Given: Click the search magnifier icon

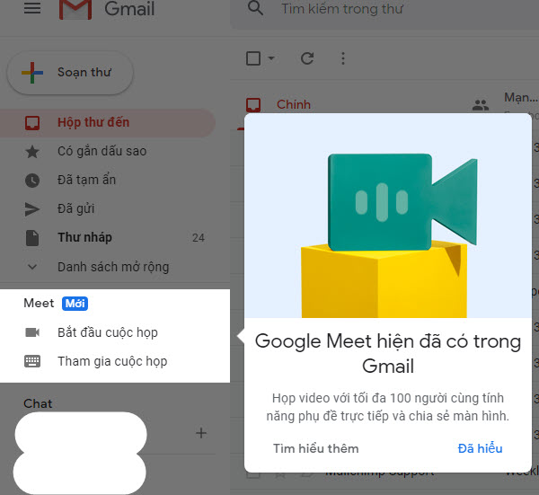Looking at the screenshot, I should [x=255, y=8].
